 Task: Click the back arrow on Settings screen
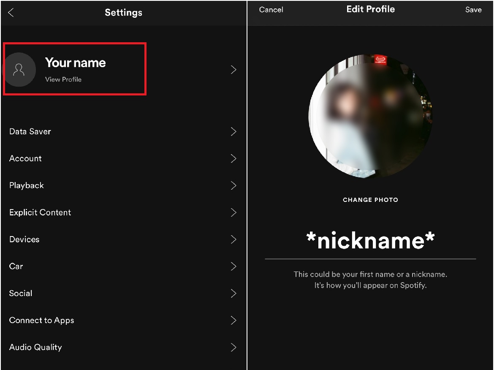tap(11, 13)
